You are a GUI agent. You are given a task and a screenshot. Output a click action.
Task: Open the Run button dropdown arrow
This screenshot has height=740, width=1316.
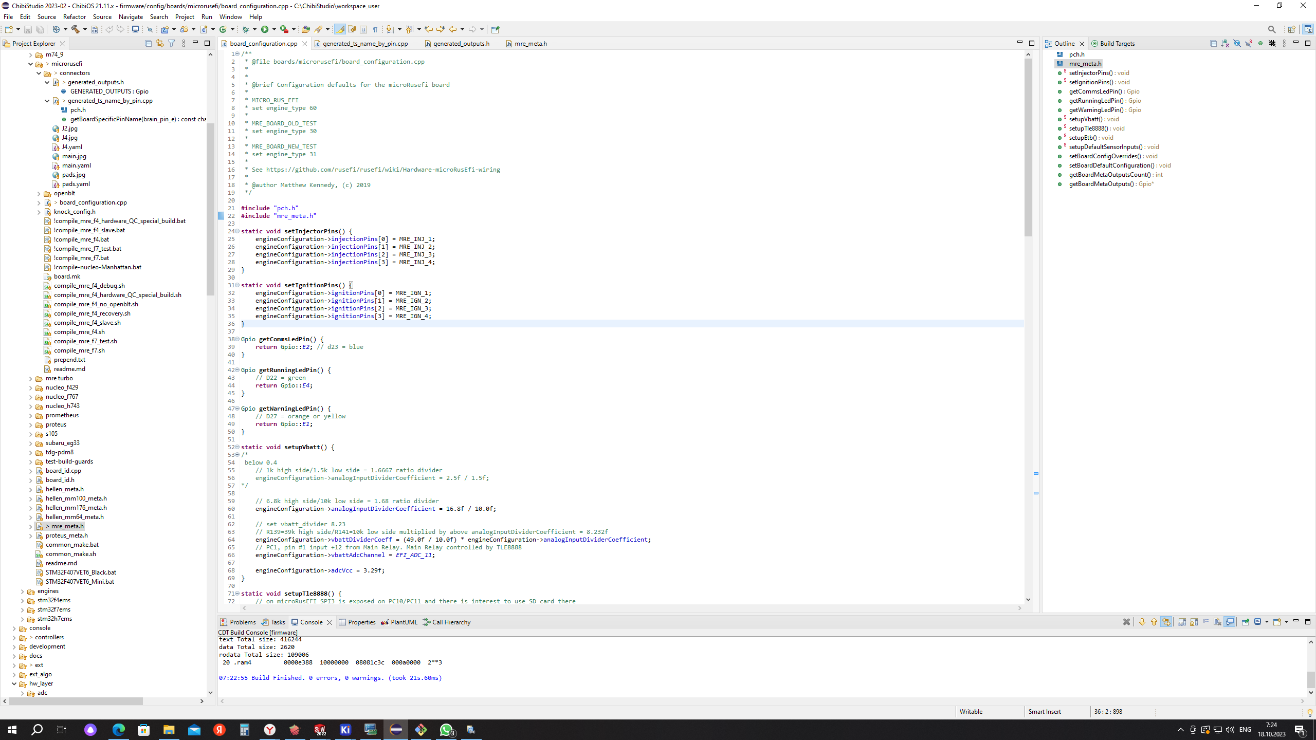274,29
